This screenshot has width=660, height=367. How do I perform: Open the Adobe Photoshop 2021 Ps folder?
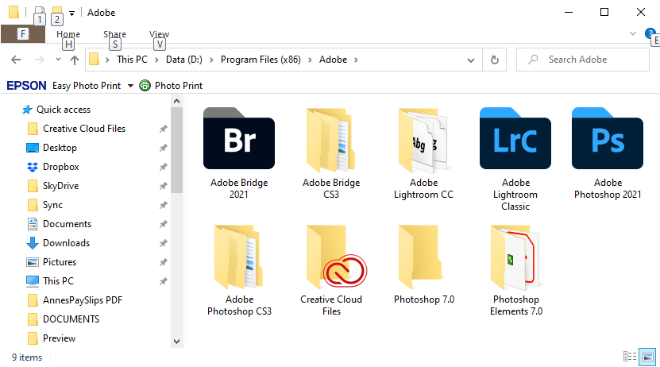coord(608,153)
